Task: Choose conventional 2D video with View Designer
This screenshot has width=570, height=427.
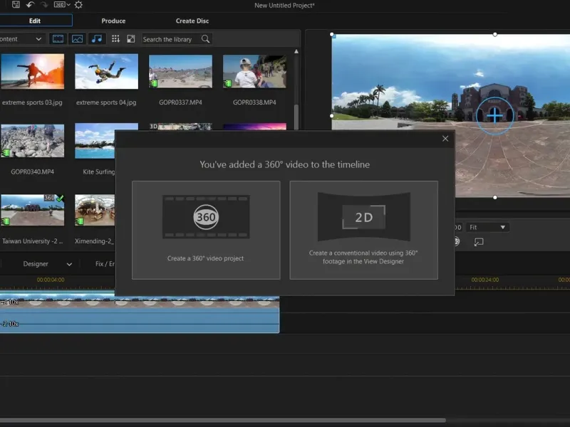Action: pyautogui.click(x=363, y=229)
